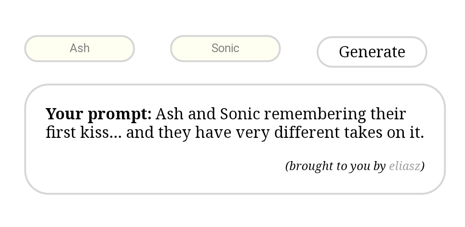Click "Sonic" inside the prompt sentence
This screenshot has width=465, height=227.
pos(240,114)
